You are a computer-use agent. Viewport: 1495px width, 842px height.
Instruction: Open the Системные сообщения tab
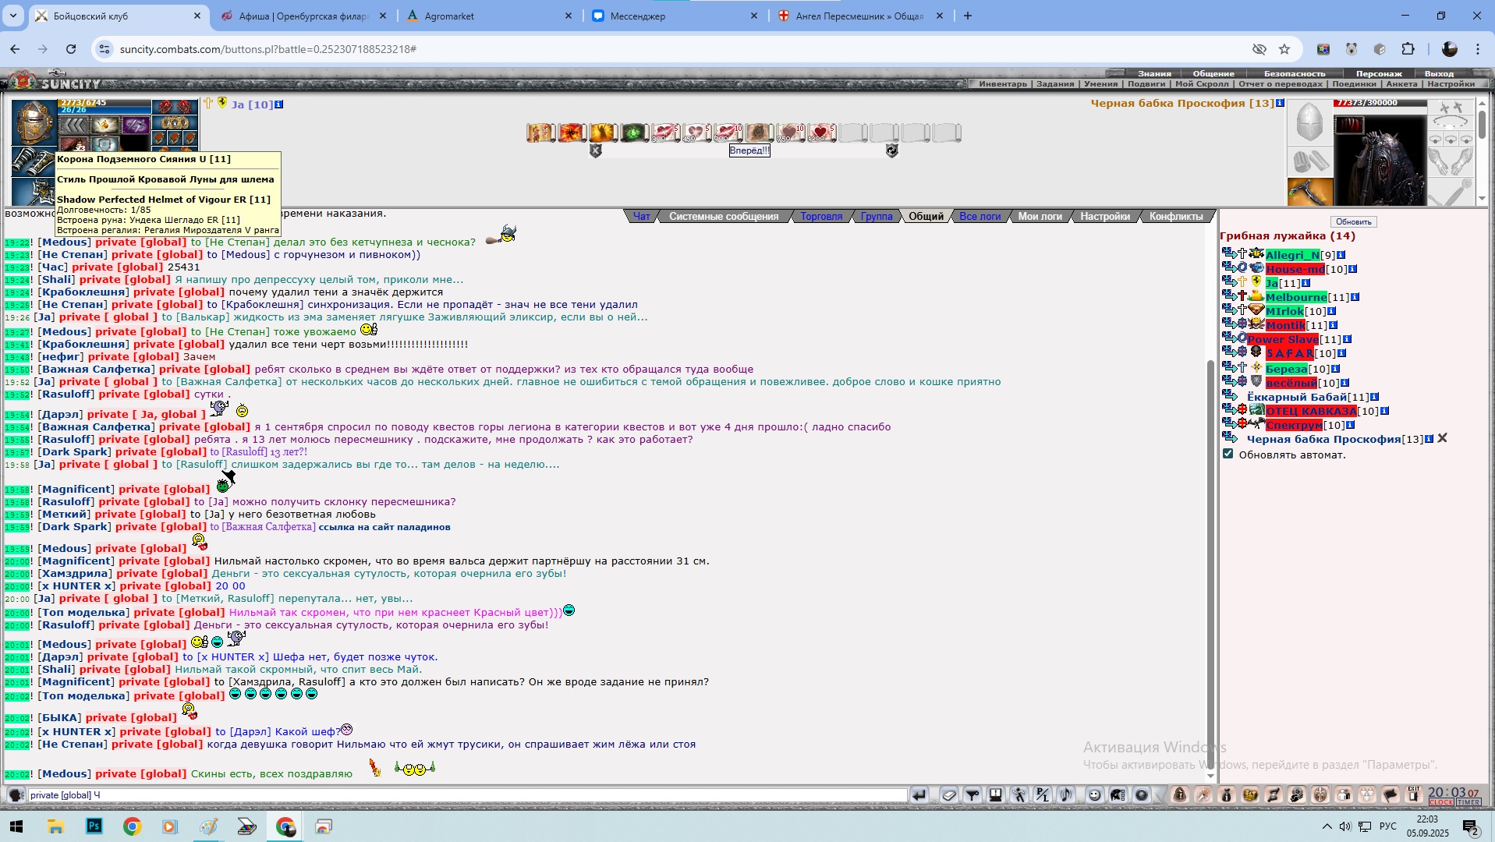724,217
